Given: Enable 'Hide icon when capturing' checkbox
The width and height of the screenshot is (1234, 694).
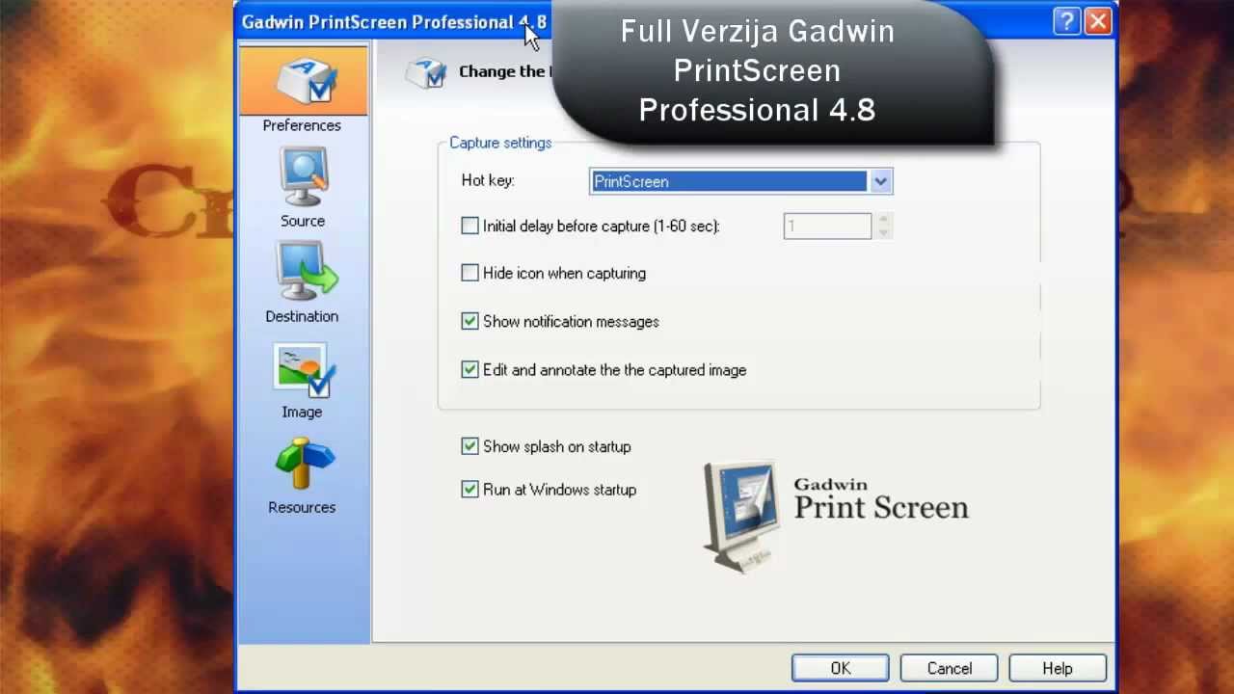Looking at the screenshot, I should (469, 273).
